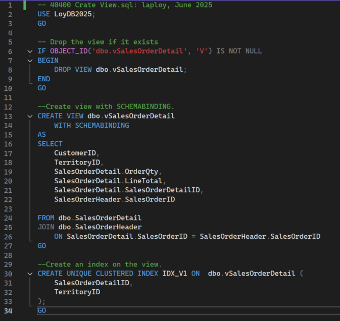Click SalesOrderDetail.LineTotal column text
The height and width of the screenshot is (321, 340).
pos(110,181)
